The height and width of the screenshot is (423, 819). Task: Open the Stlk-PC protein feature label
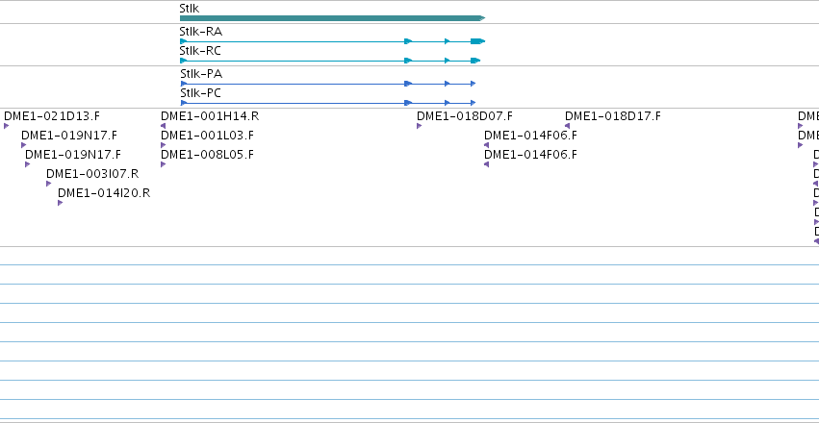tap(200, 93)
